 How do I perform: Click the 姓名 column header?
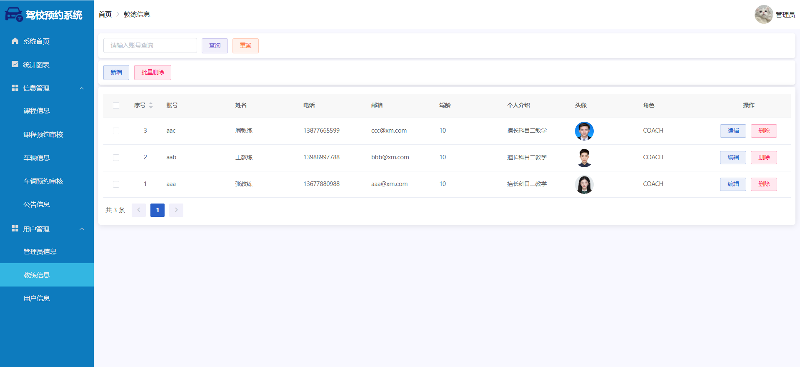pos(241,105)
